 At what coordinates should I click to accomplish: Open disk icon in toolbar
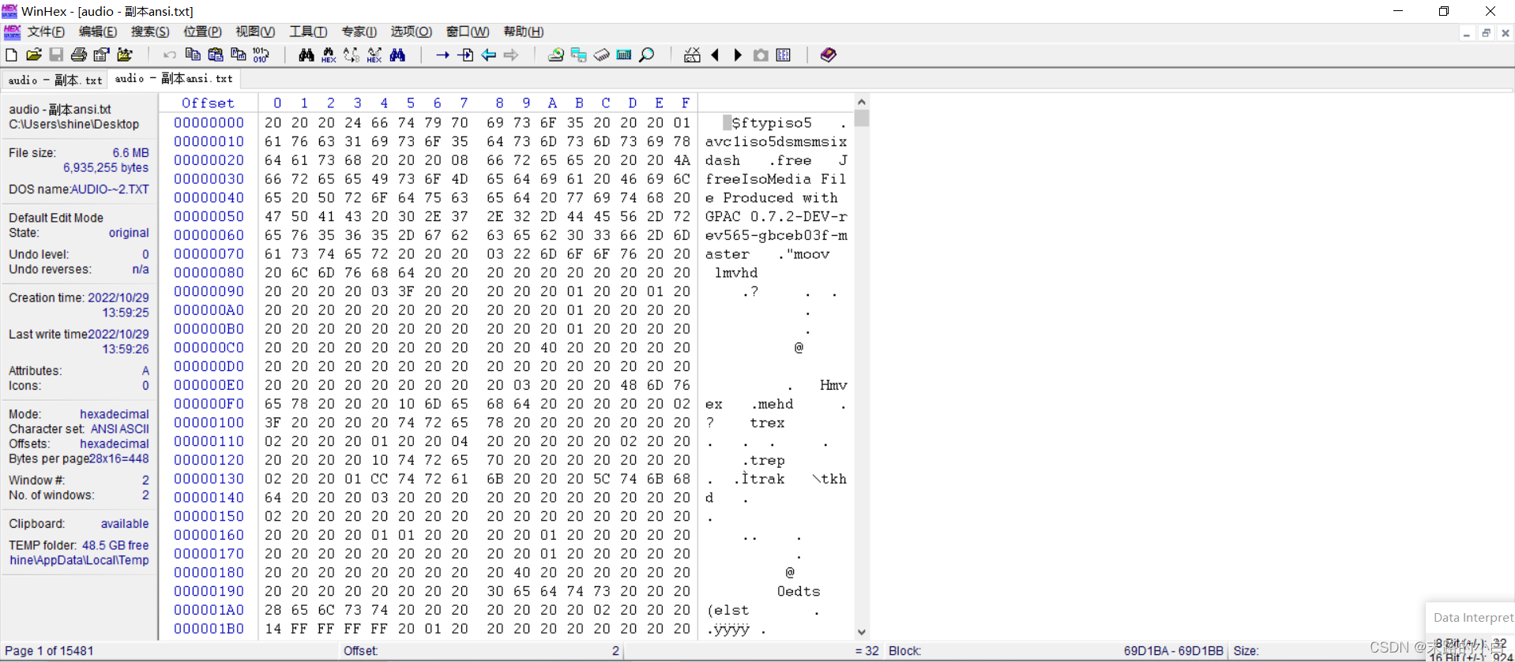[556, 54]
